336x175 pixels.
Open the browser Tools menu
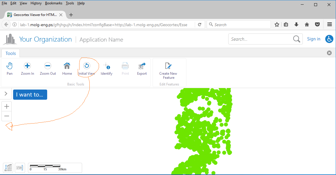(70, 3)
